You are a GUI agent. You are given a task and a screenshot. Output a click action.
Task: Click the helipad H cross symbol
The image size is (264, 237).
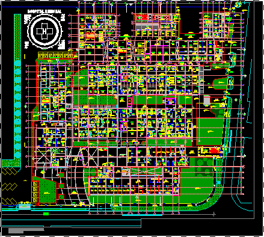click(45, 31)
